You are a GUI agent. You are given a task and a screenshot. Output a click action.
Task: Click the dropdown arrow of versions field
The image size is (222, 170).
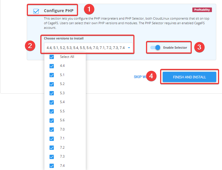129,48
